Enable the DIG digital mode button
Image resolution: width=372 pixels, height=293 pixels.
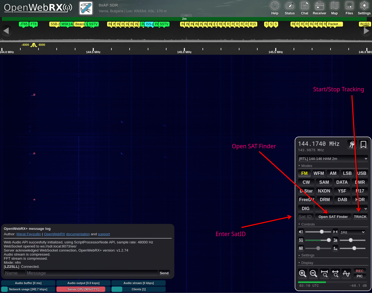(x=306, y=209)
